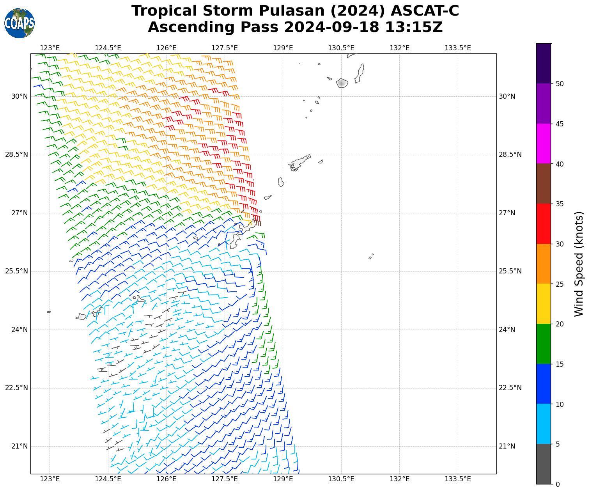
Task: Select the cyan 5–10 knots colorbar segment
Action: click(543, 424)
